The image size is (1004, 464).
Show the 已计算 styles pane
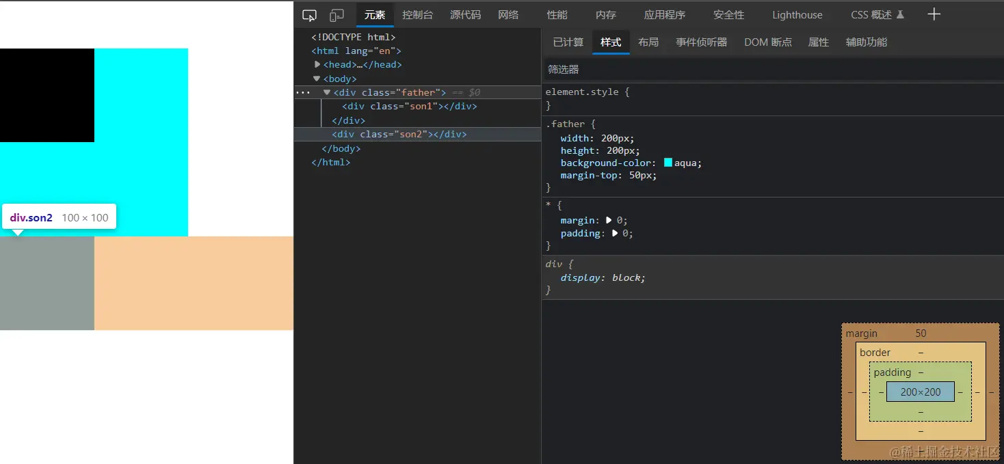click(568, 42)
